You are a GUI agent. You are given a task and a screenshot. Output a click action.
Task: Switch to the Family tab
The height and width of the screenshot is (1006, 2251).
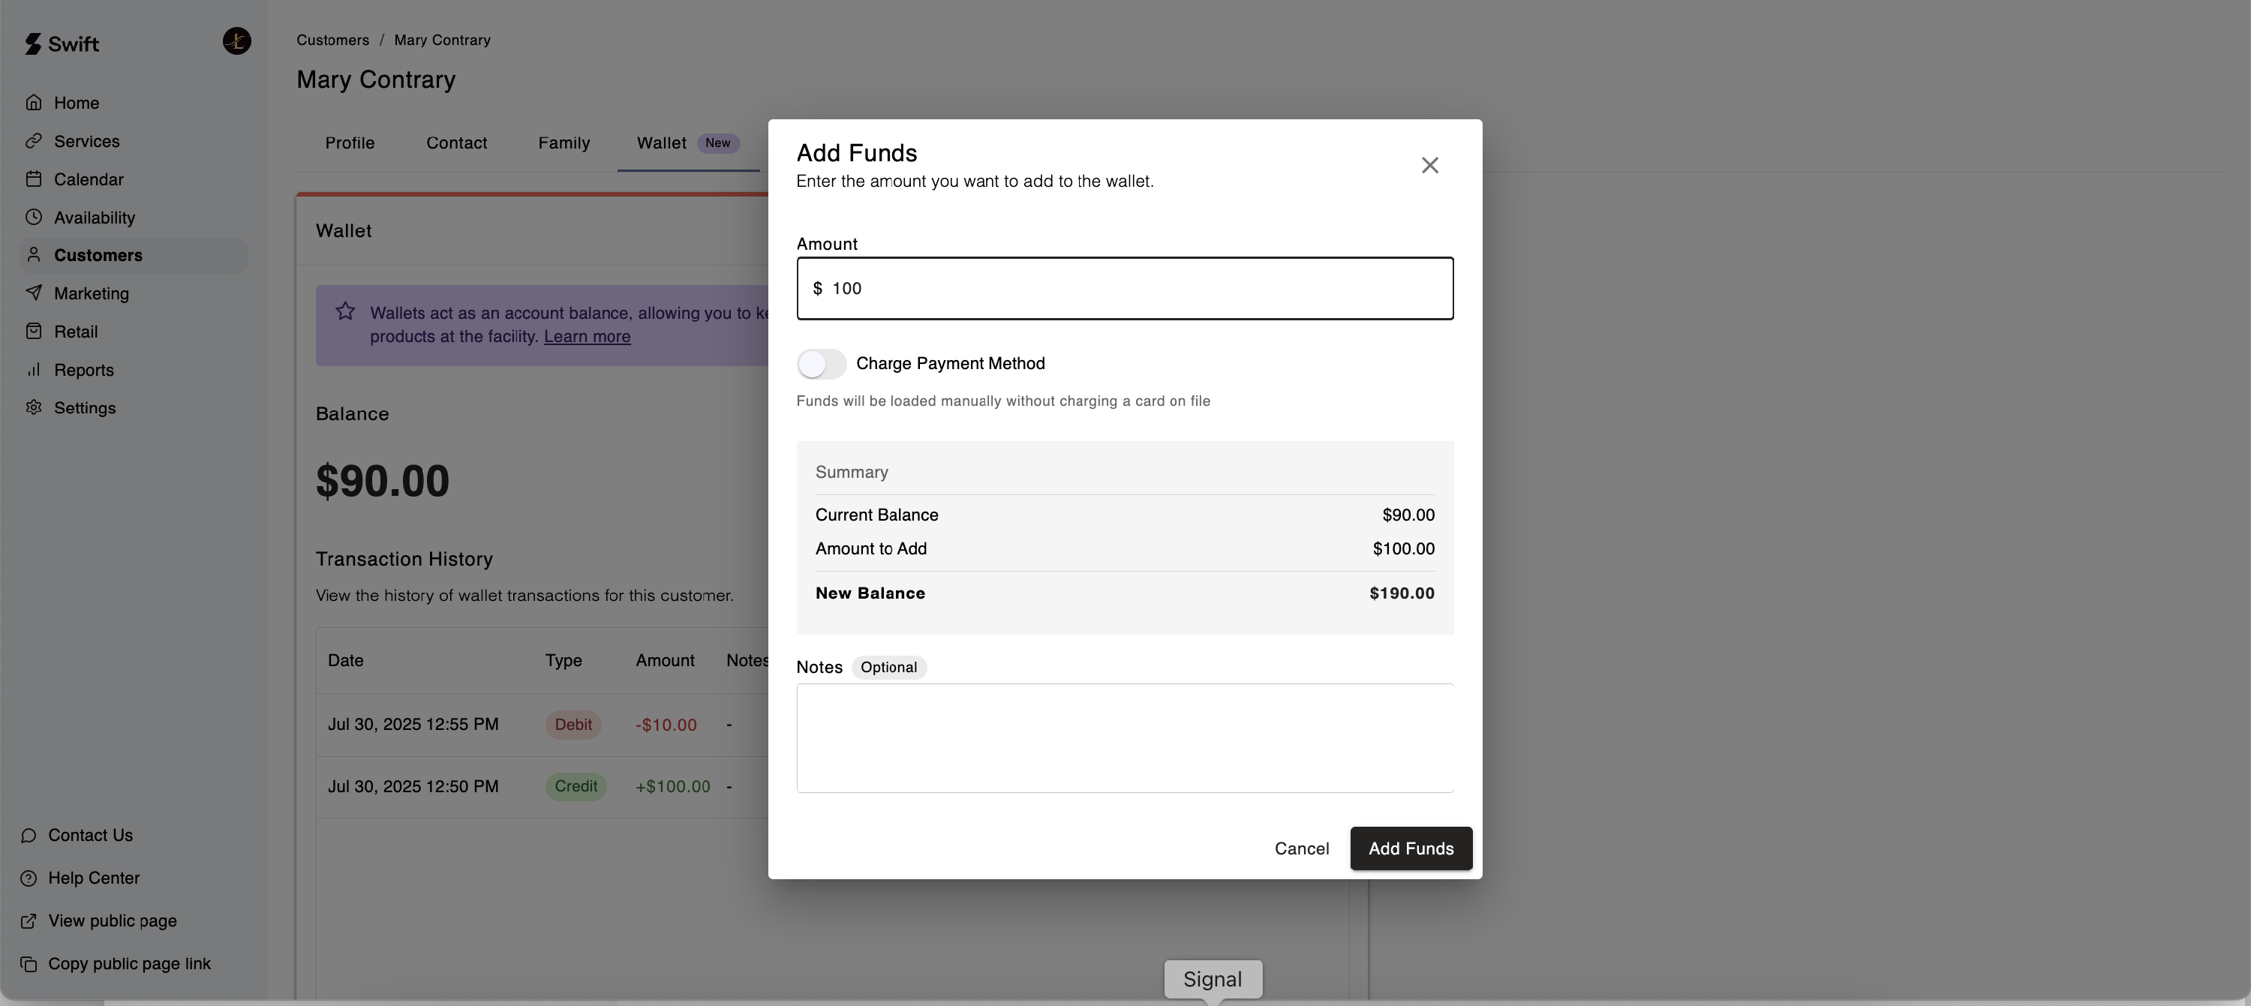(x=564, y=143)
